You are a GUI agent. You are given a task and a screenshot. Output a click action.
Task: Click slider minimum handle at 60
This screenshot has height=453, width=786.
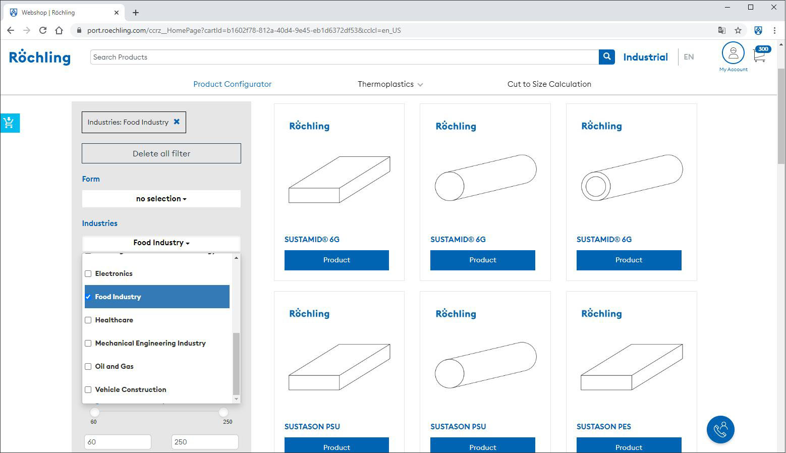94,412
